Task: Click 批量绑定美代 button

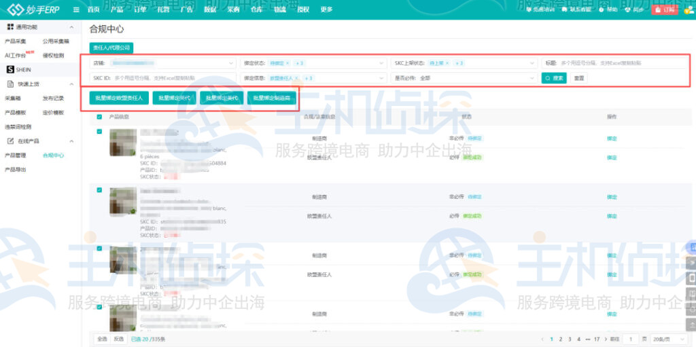Action: [222, 98]
